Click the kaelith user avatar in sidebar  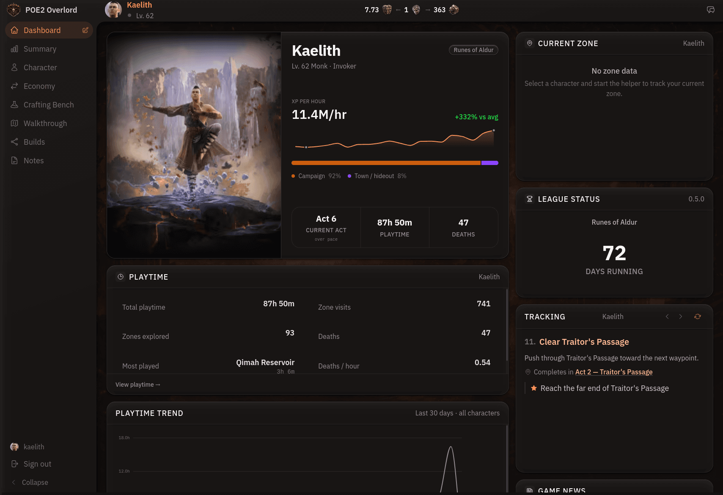pos(14,447)
